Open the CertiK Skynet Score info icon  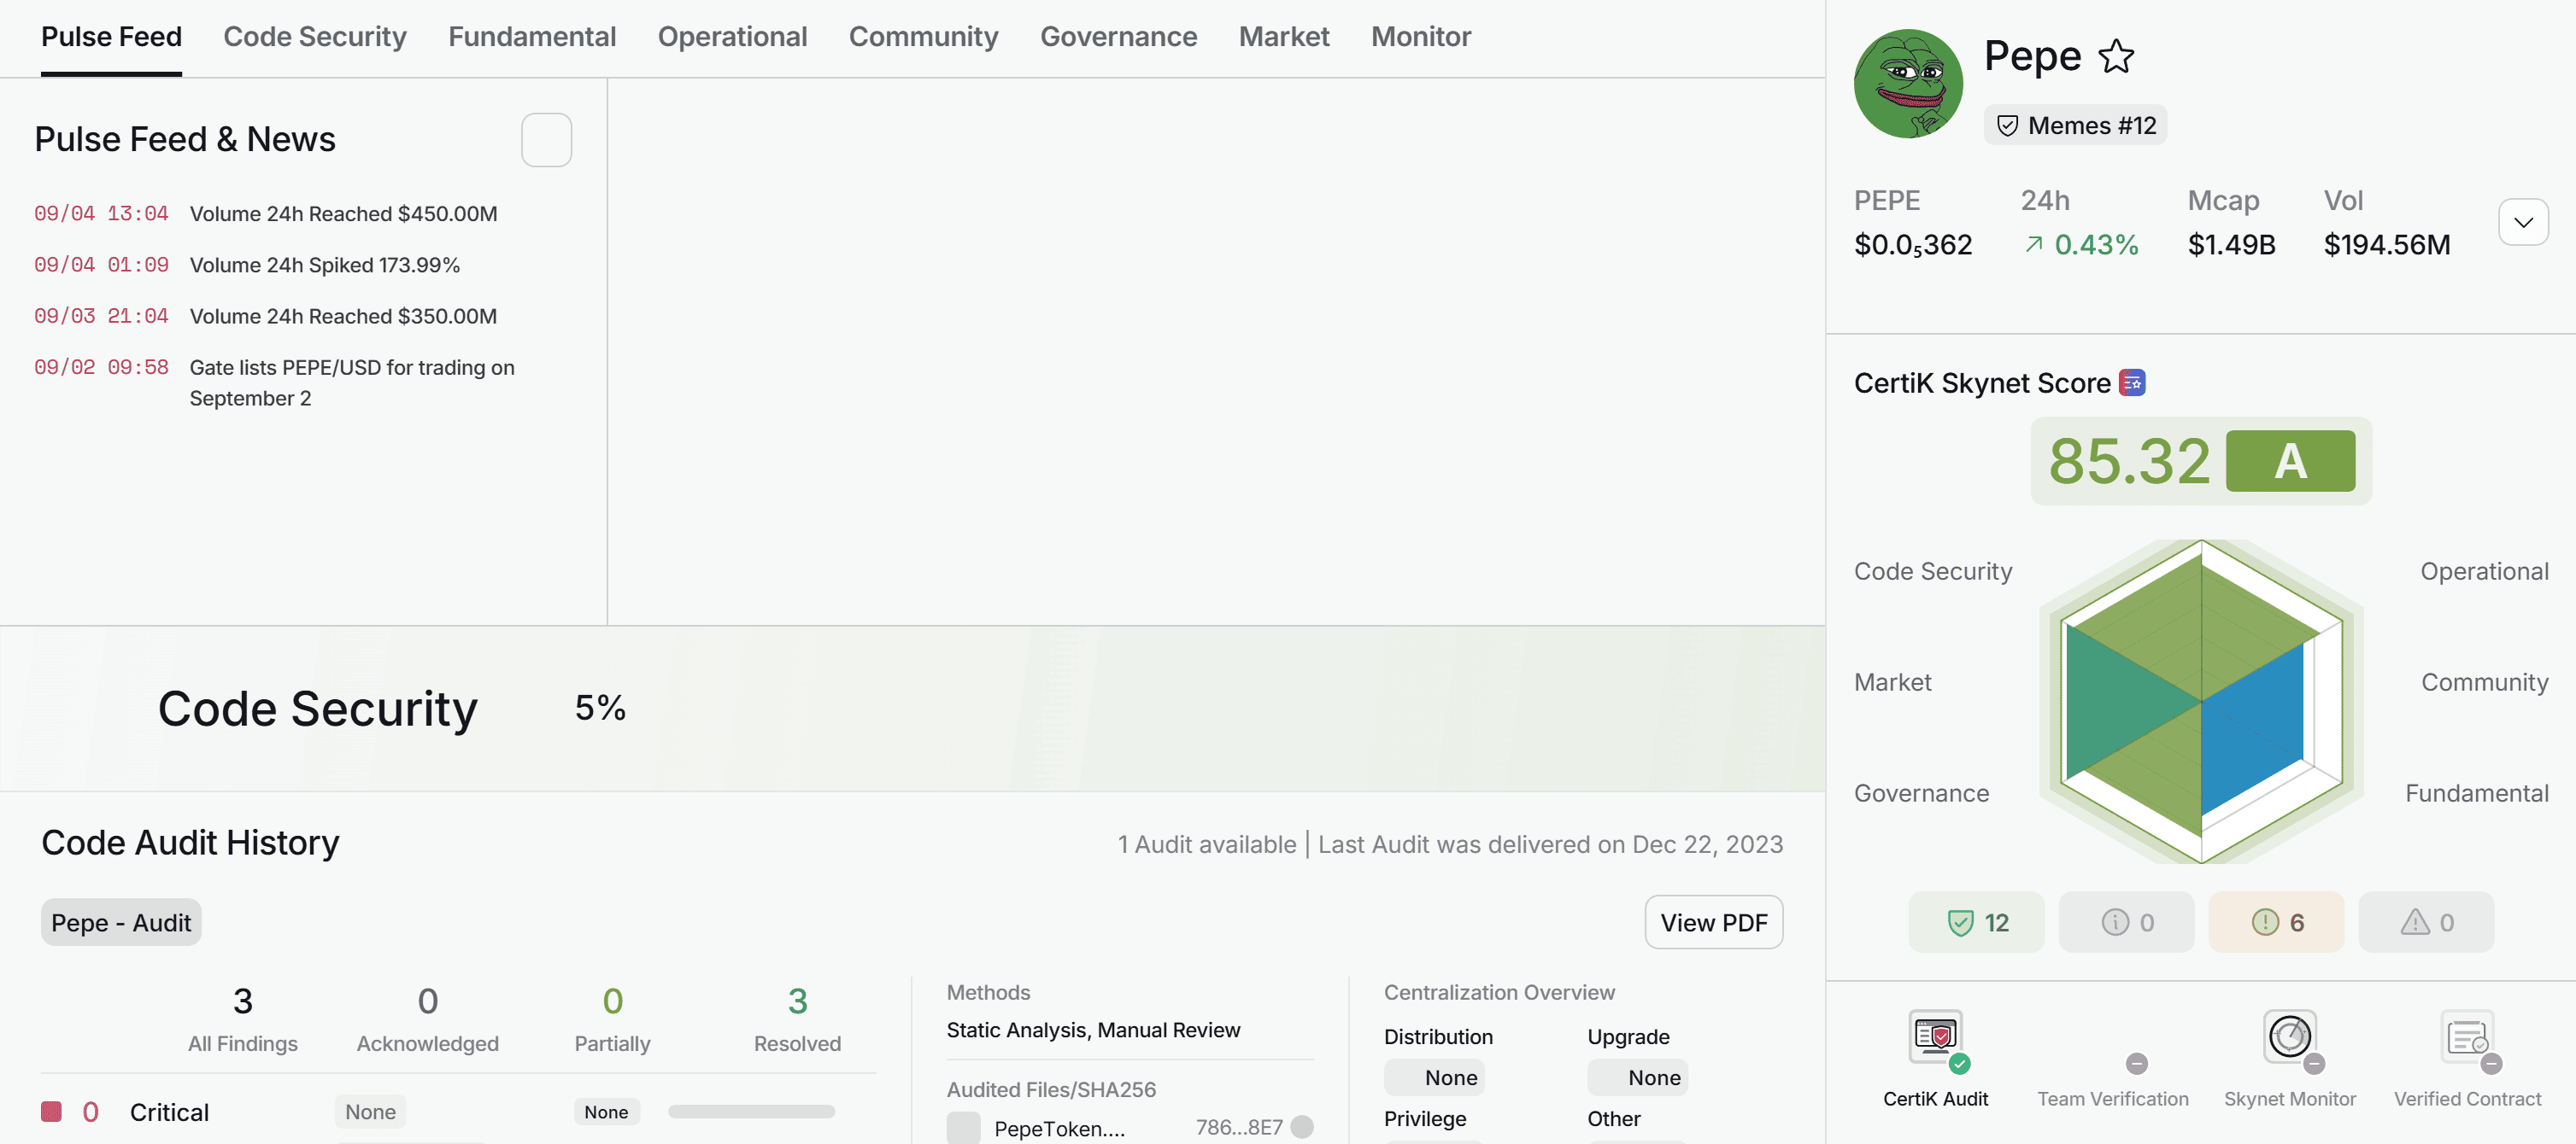click(x=2132, y=382)
